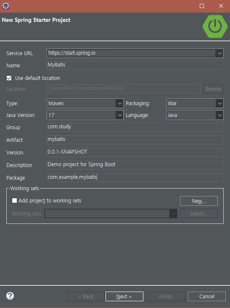Screen dimensions: 230x308
Task: Open the Java Version dropdown
Action: click(x=85, y=115)
